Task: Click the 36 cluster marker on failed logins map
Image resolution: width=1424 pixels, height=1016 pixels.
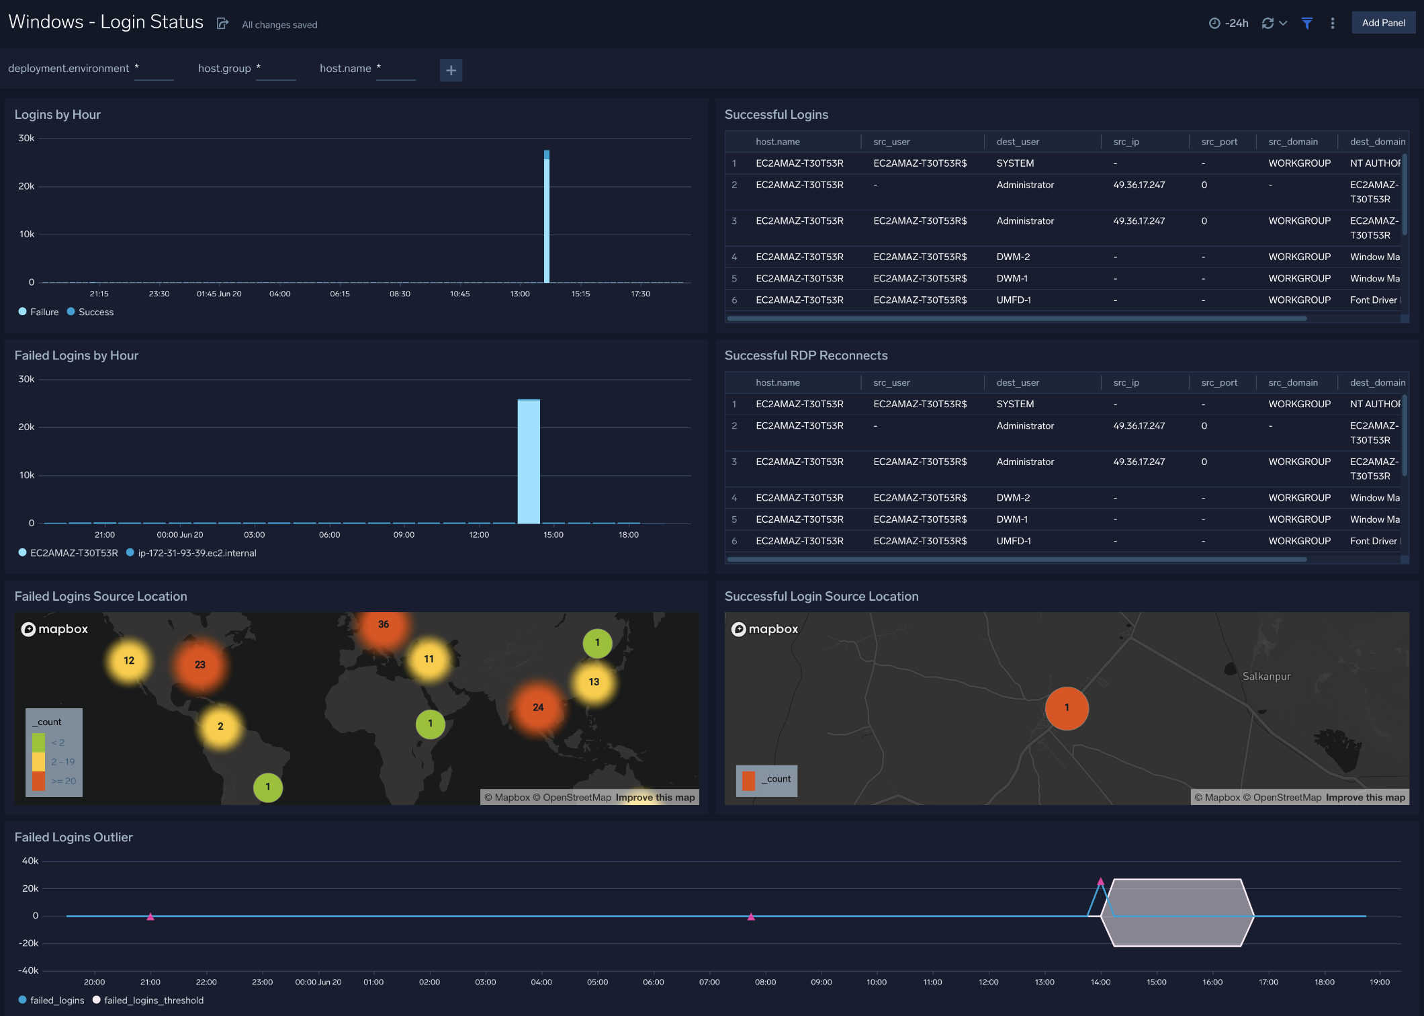Action: 383,626
